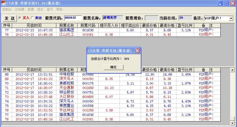The image size is (237, 127).
Task: Click upper table 盈亏比例 column header
Action: [185, 26]
